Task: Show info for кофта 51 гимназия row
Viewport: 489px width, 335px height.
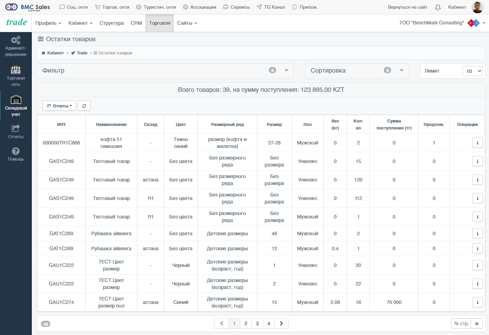Action: [x=477, y=143]
